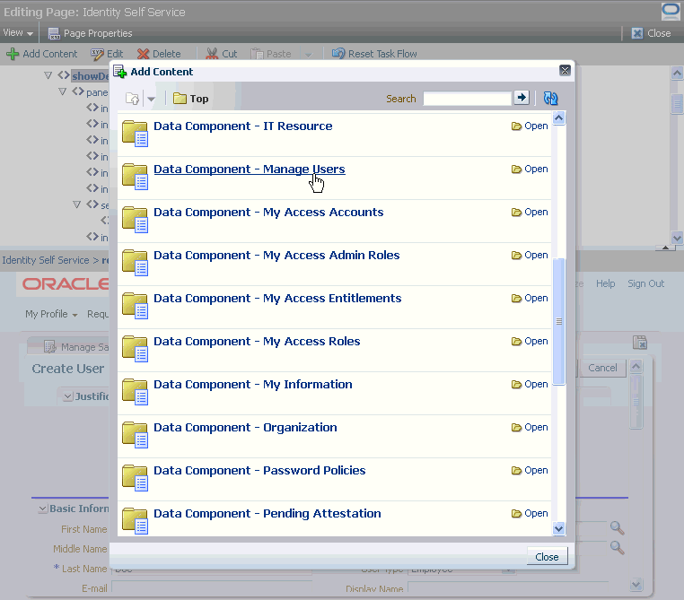Click IT Resource folder icon

point(135,134)
